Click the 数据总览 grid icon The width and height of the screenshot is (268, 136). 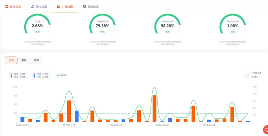7,6
